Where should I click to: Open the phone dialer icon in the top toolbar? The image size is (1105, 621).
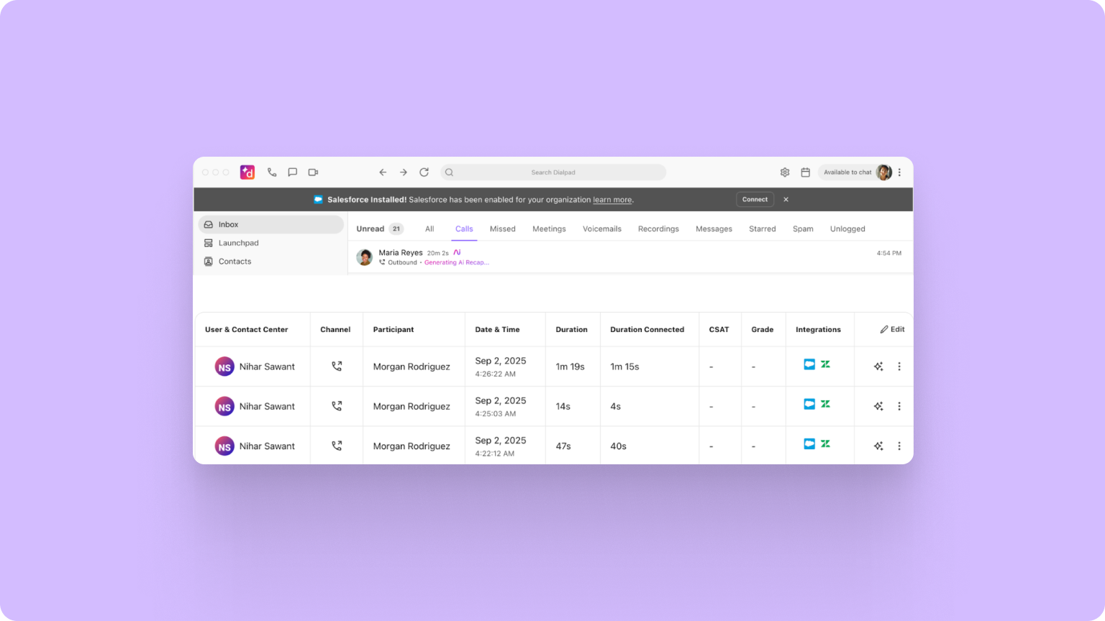click(271, 172)
